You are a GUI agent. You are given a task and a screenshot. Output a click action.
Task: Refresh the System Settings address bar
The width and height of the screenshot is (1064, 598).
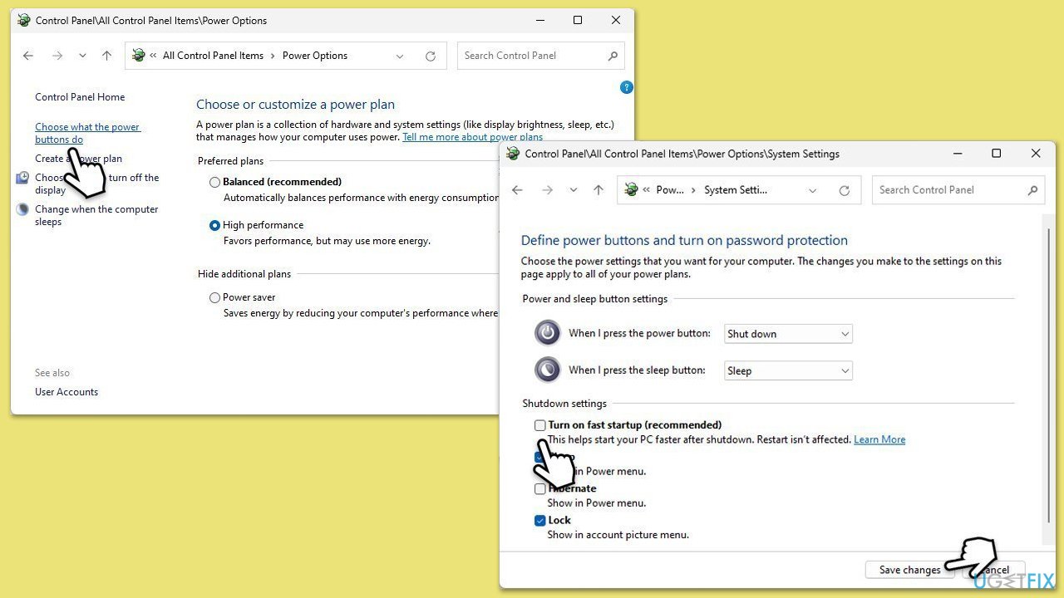point(845,190)
